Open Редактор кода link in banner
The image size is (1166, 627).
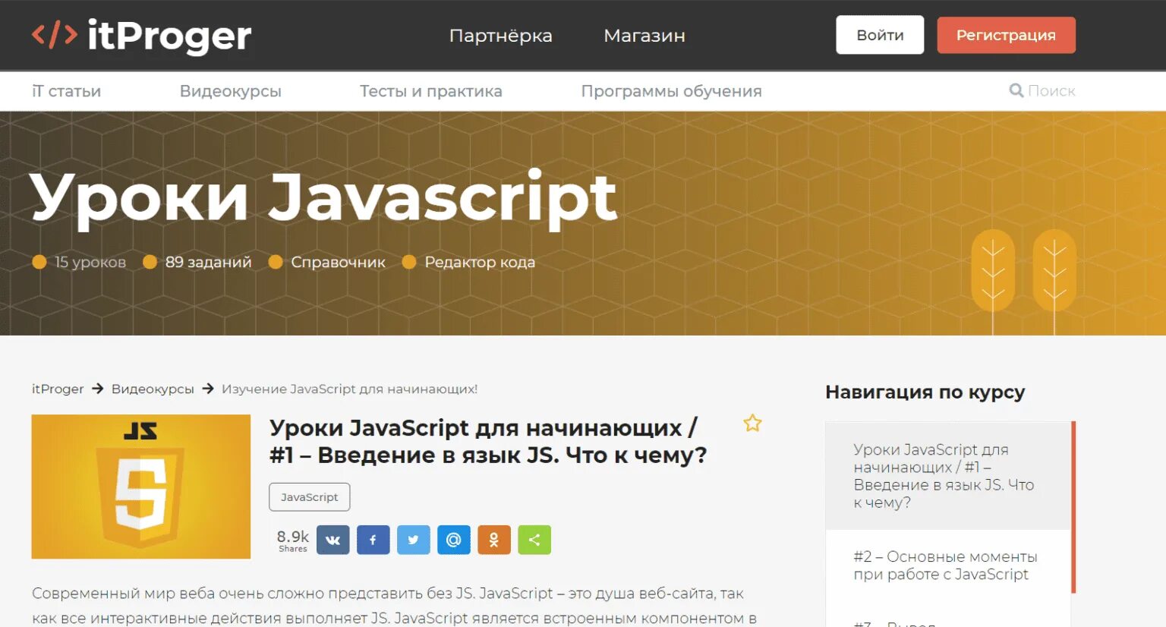[x=480, y=262]
